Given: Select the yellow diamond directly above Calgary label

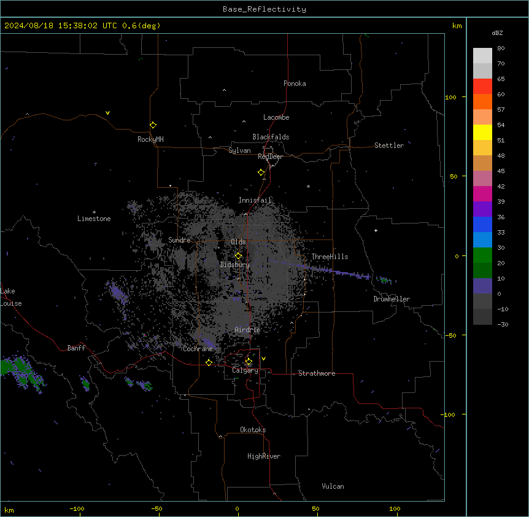Looking at the screenshot, I should tap(249, 362).
